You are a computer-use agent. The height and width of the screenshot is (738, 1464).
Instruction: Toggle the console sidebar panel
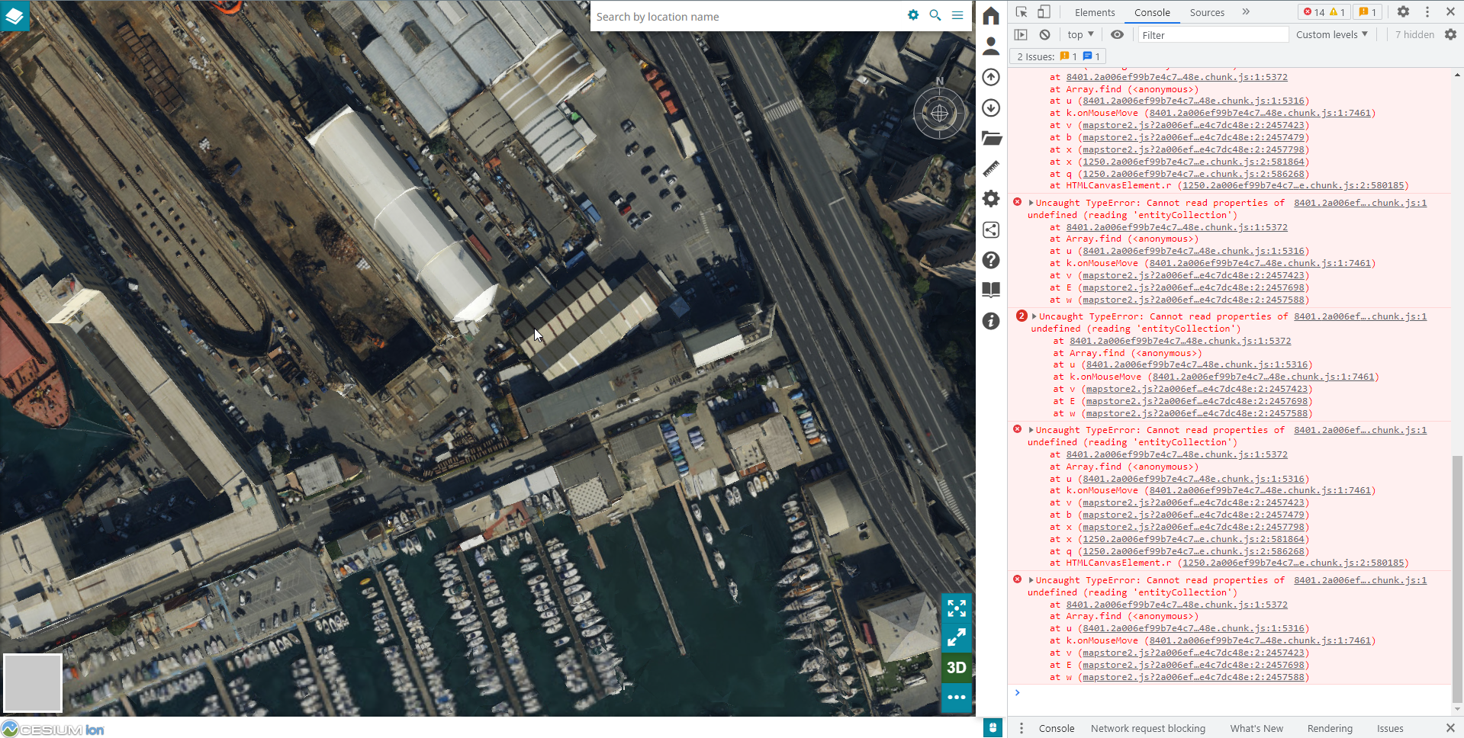pyautogui.click(x=1021, y=34)
